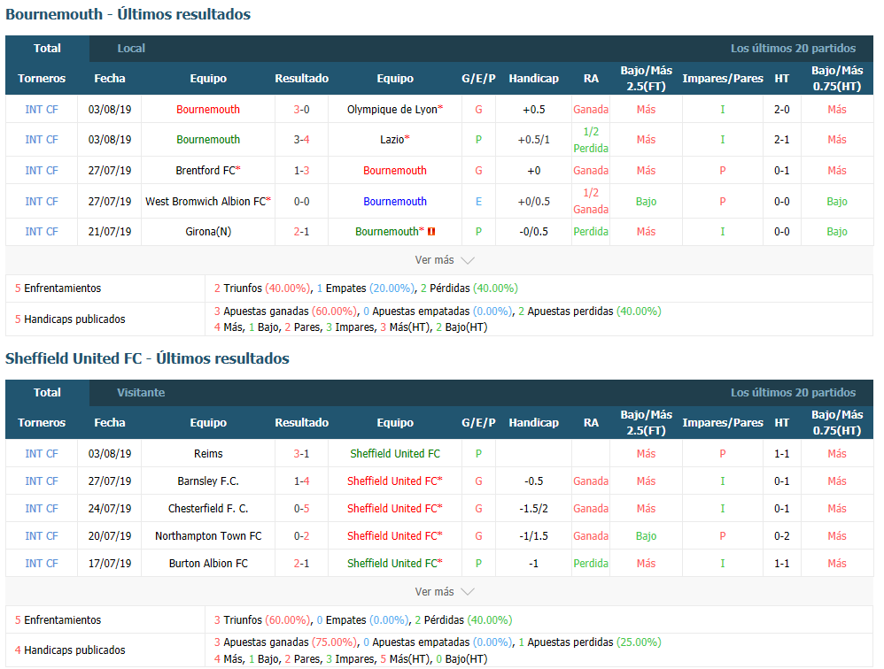Click blue Bournemouth in West Bromwich row
Screen dimensions: 884x669
(x=395, y=201)
